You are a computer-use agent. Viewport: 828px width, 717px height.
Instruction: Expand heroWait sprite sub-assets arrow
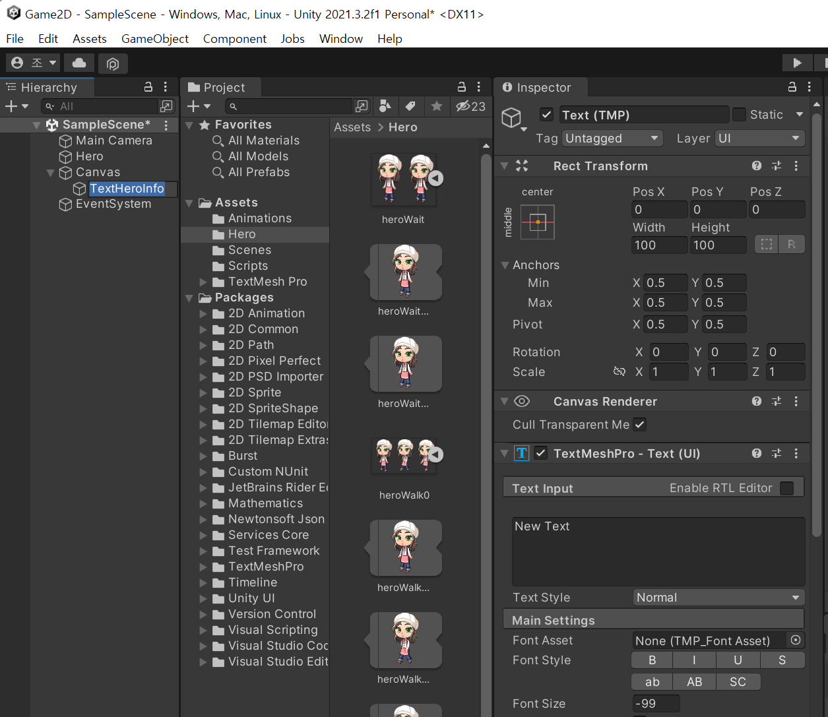tap(435, 178)
